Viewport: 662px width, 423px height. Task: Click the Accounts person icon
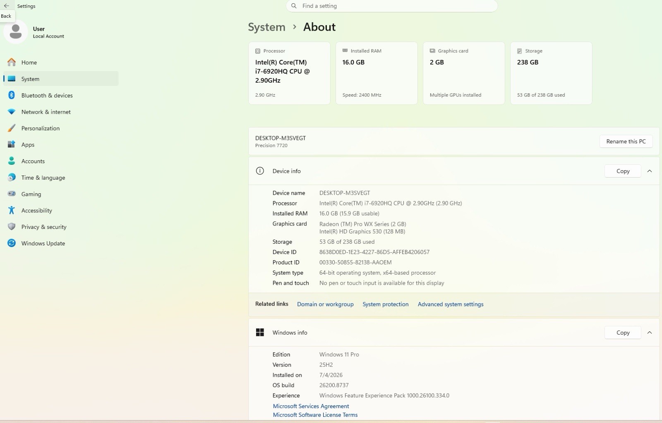pos(12,161)
